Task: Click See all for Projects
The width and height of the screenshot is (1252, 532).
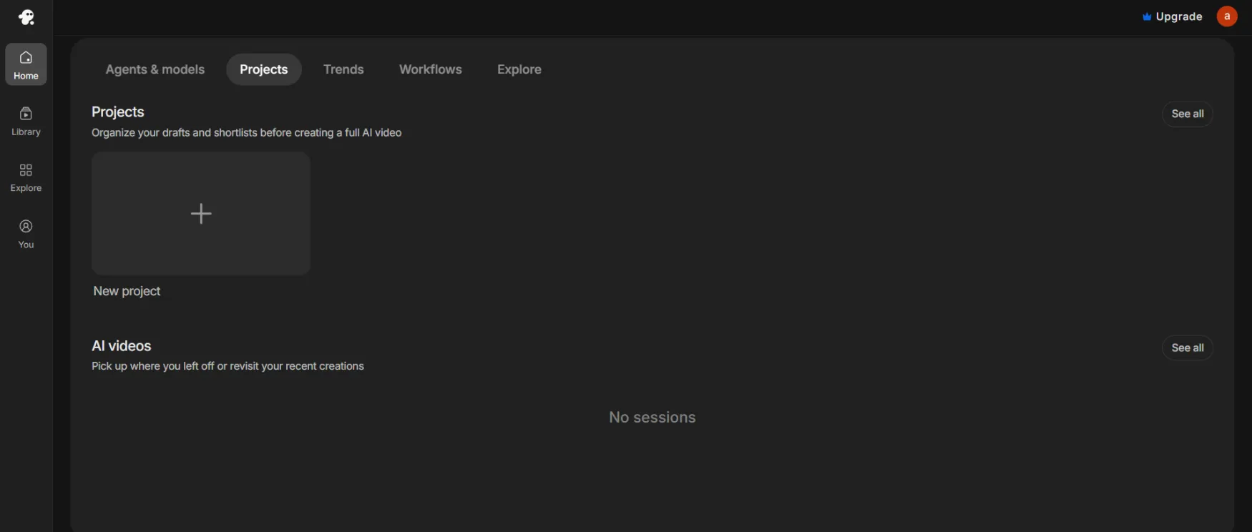Action: (1188, 114)
